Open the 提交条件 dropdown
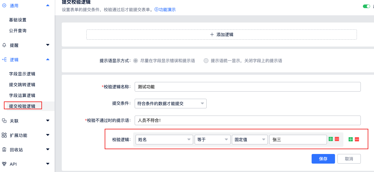Viewport: 374px width, 172px height. point(170,104)
